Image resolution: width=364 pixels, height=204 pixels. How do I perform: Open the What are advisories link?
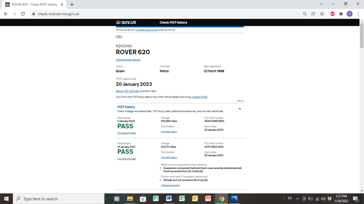pos(170,185)
